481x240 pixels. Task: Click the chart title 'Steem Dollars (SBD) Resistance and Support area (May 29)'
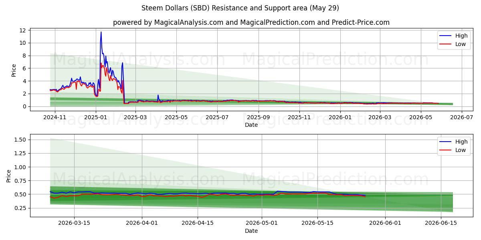(x=240, y=8)
